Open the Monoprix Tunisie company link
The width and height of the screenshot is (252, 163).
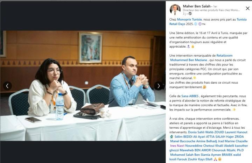189,20
